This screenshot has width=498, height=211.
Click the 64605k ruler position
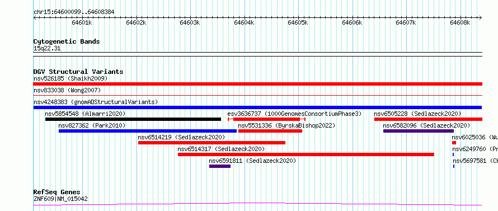(x=298, y=22)
